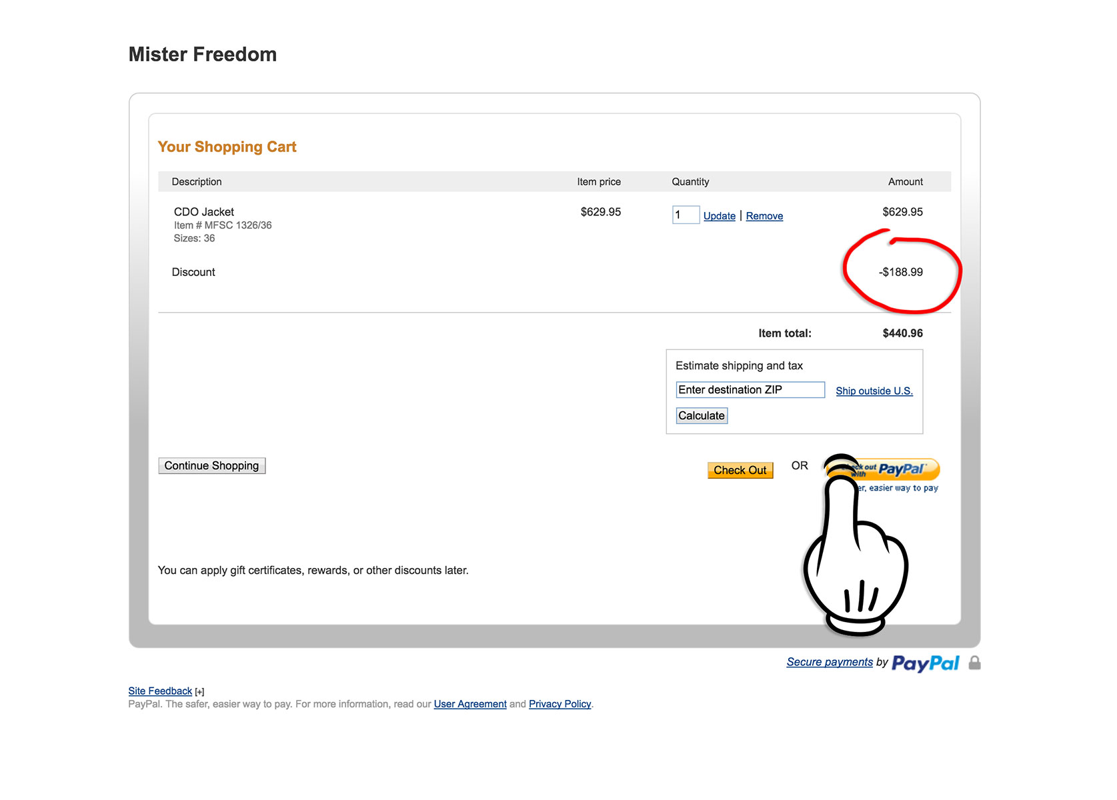Viewport: 1117px width, 800px height.
Task: Click the PayPal logo near Secure payments
Action: (925, 663)
